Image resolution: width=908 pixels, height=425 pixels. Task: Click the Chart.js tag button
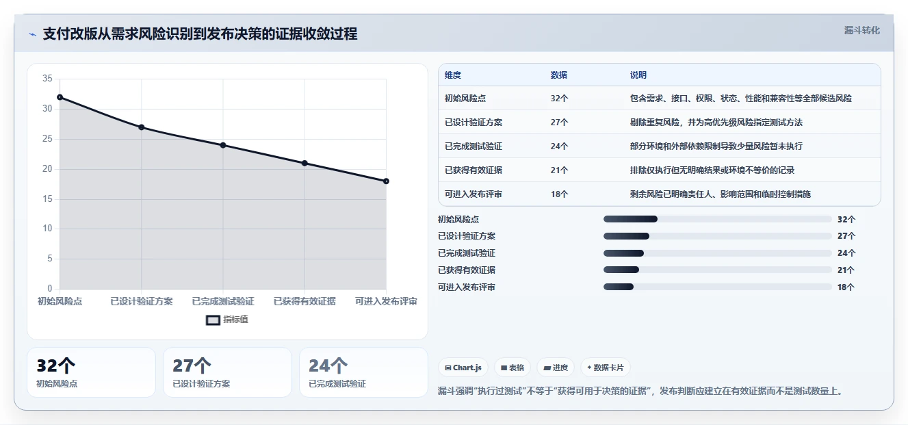coord(463,368)
